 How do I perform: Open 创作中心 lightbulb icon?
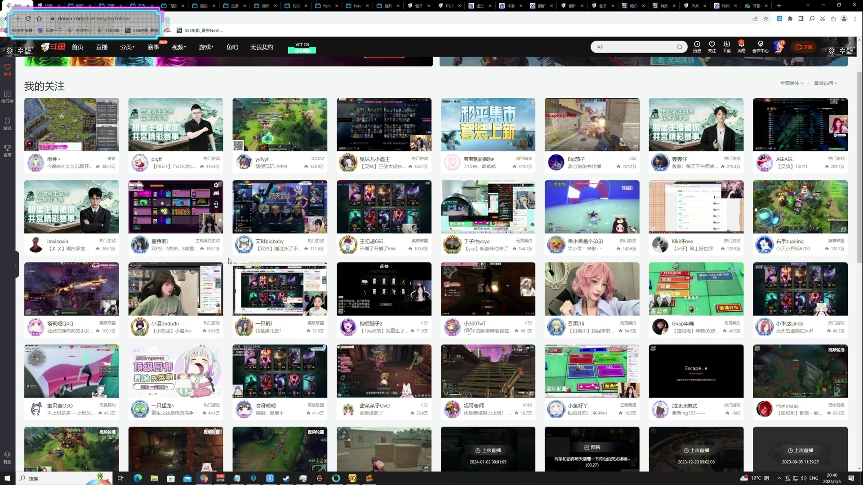coord(760,45)
